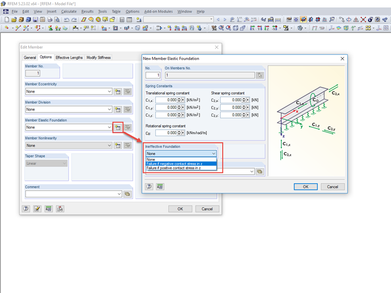391x293 pixels.
Task: Open the Member Division dropdown
Action: click(109, 109)
